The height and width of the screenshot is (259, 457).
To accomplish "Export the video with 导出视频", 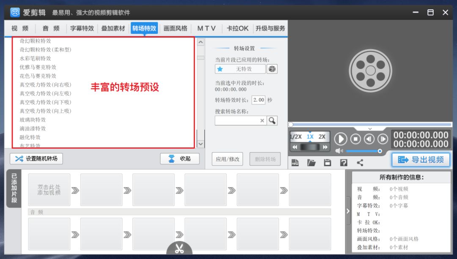I will point(421,159).
